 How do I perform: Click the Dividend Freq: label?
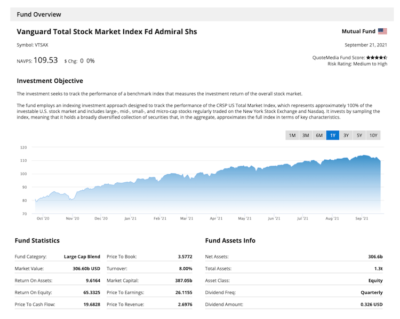(220, 292)
